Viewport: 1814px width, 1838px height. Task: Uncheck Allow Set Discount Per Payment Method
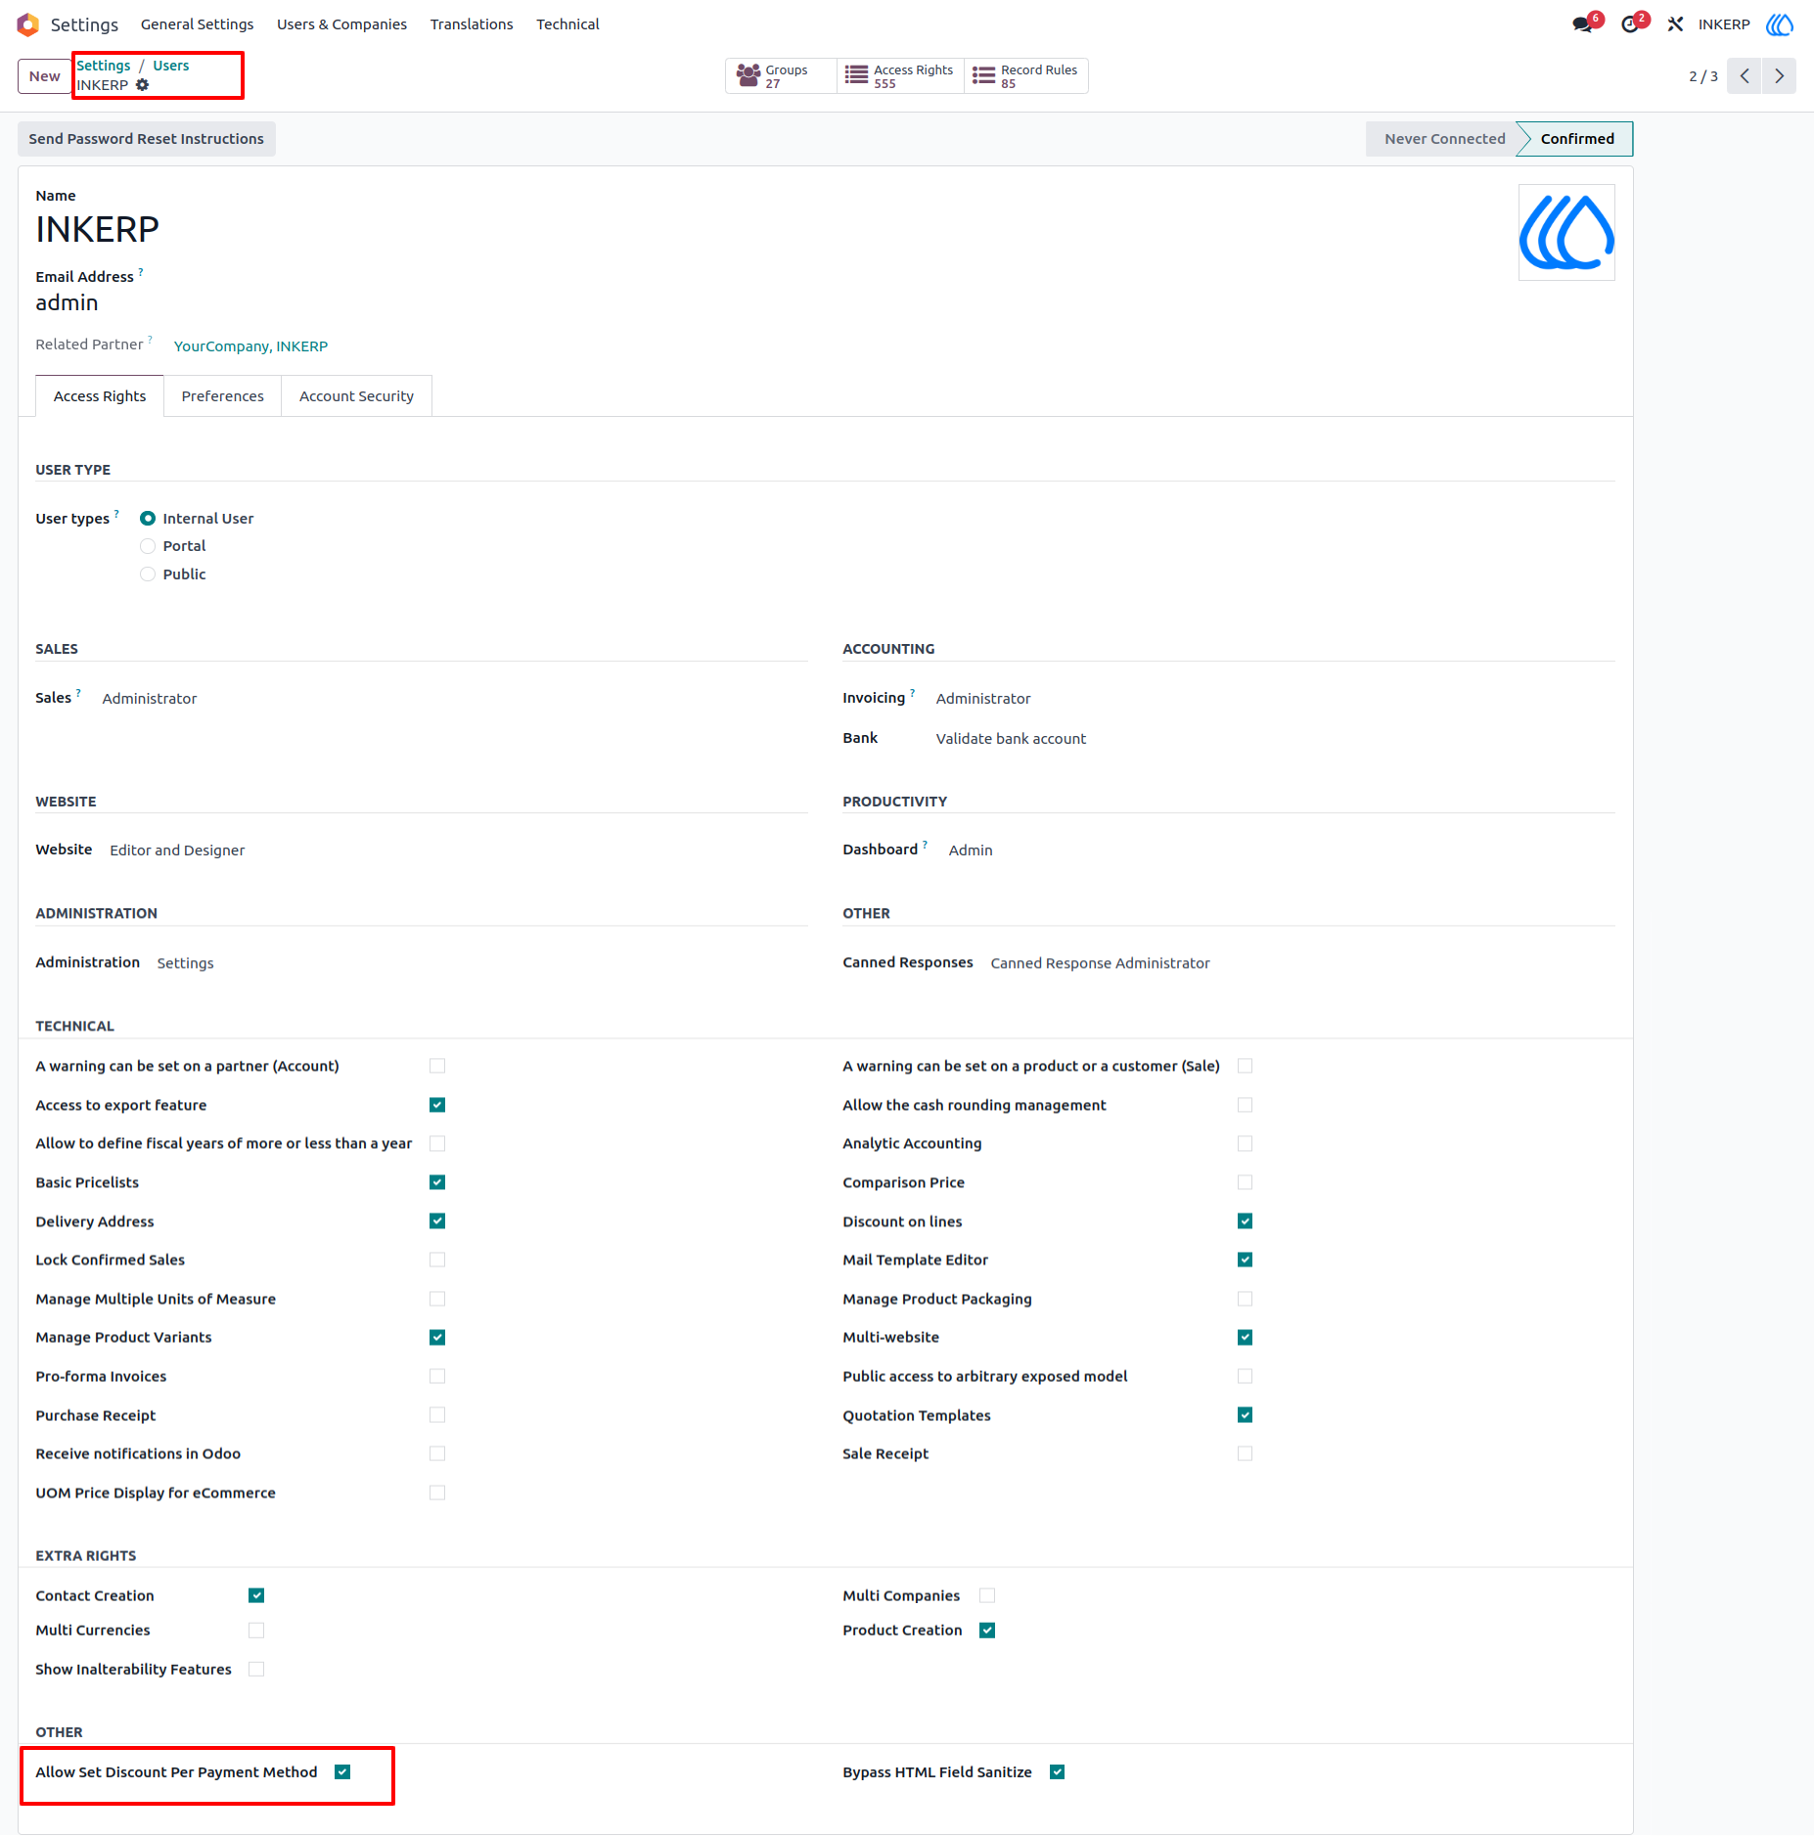click(342, 1771)
